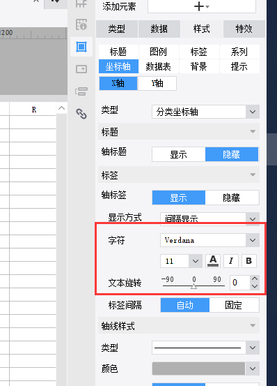The image size is (277, 386).
Task: Select the 数据表 style section
Action: [159, 66]
